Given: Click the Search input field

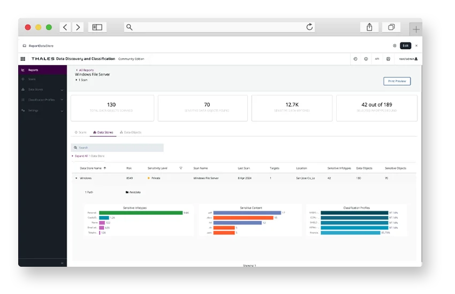Looking at the screenshot, I should click(118, 148).
